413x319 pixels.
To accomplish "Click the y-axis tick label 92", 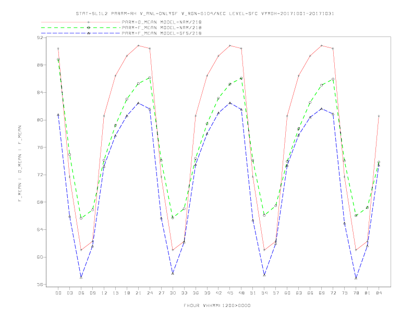I will [40, 38].
